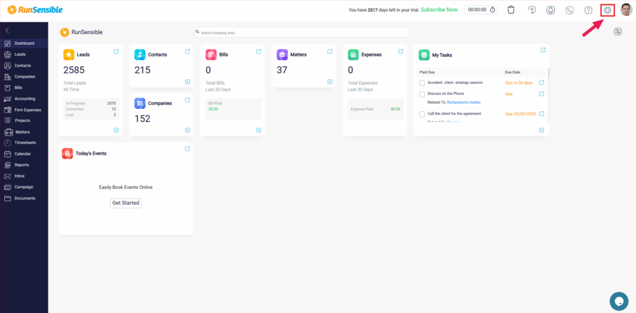The height and width of the screenshot is (313, 636).
Task: Open the settings gear icon
Action: tap(607, 10)
